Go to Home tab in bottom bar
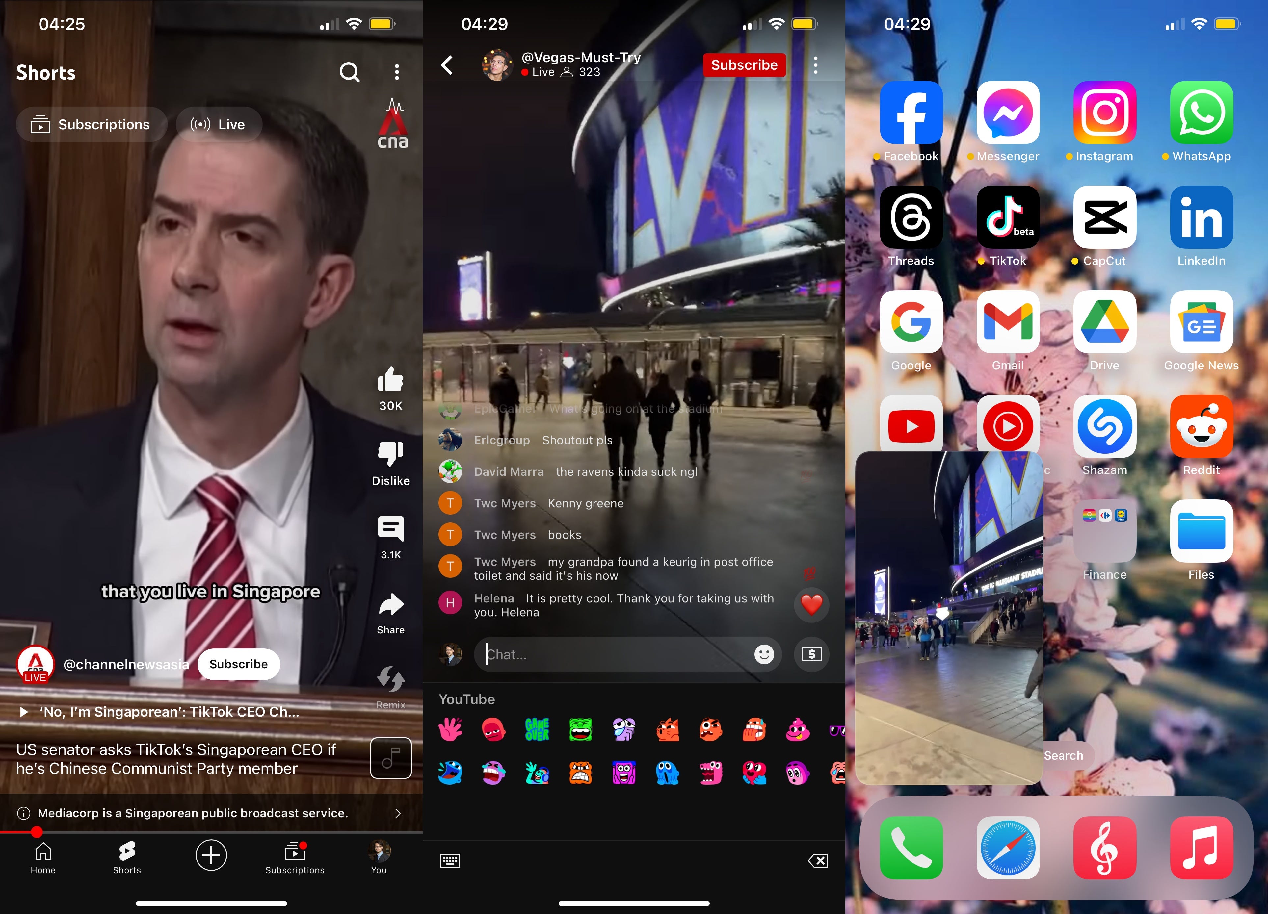The height and width of the screenshot is (914, 1268). [43, 857]
